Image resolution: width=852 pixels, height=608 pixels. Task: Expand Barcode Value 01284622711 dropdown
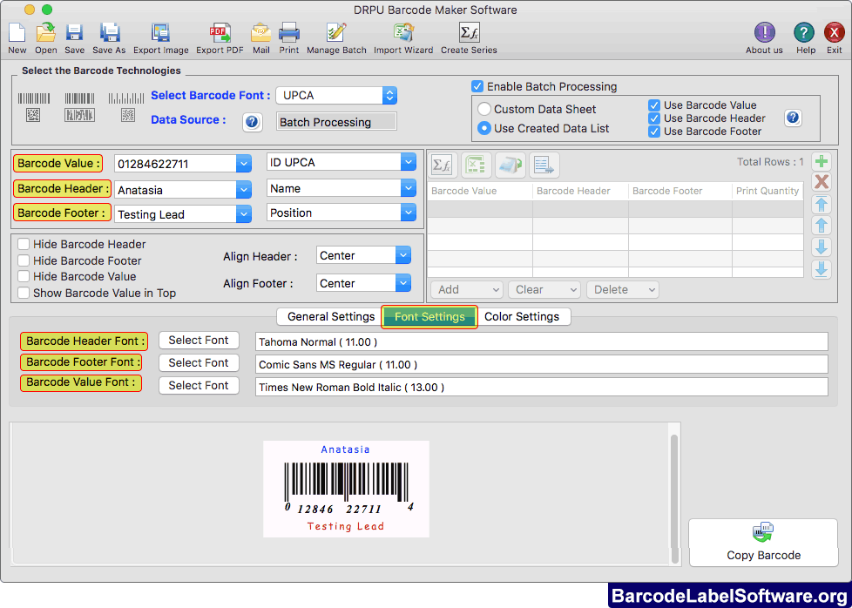[244, 164]
